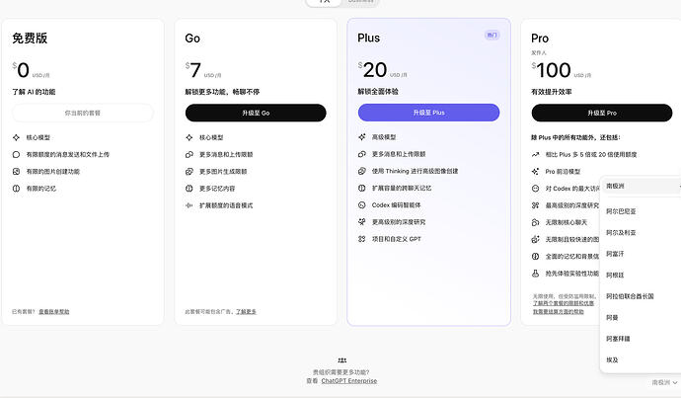
Task: Open the 了解两个套餐的限额和优惠 link
Action: (x=564, y=303)
